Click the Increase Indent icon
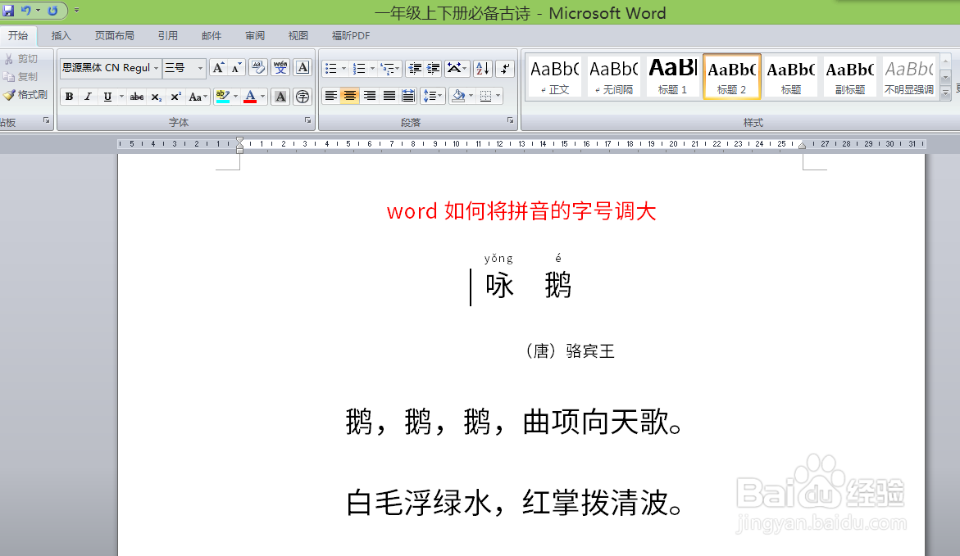960x556 pixels. coord(433,69)
